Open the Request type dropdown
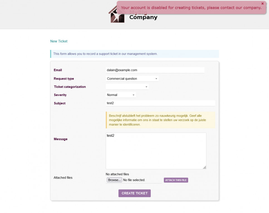The image size is (269, 213). [x=132, y=79]
